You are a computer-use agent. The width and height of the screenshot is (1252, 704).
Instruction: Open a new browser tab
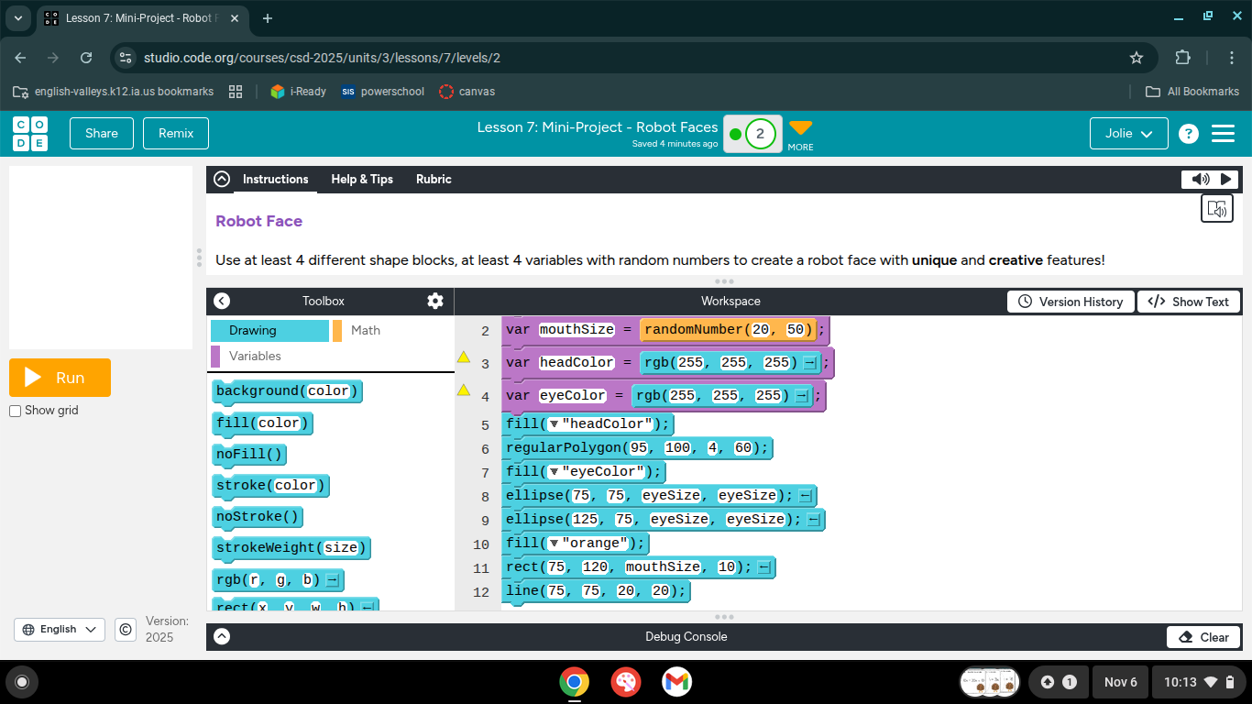point(268,18)
